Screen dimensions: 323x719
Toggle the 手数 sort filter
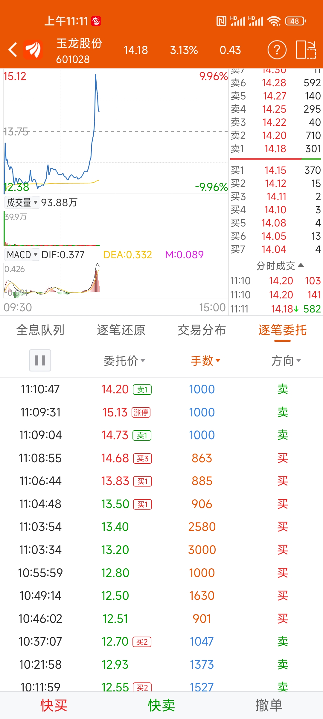click(205, 361)
